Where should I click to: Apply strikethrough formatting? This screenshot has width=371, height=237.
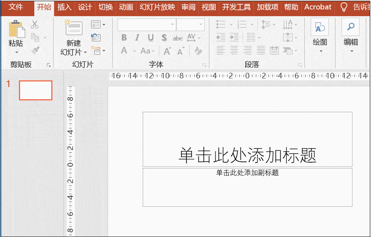coord(177,38)
